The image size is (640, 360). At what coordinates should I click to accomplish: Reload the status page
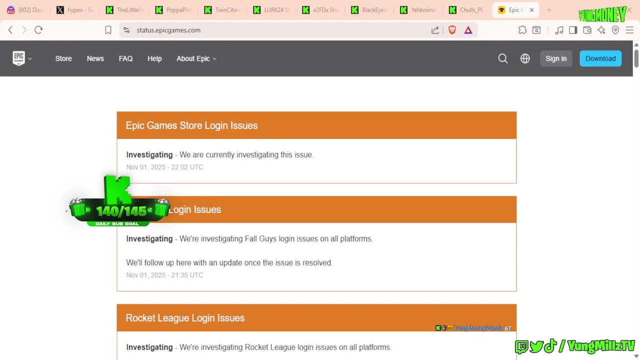coord(38,30)
